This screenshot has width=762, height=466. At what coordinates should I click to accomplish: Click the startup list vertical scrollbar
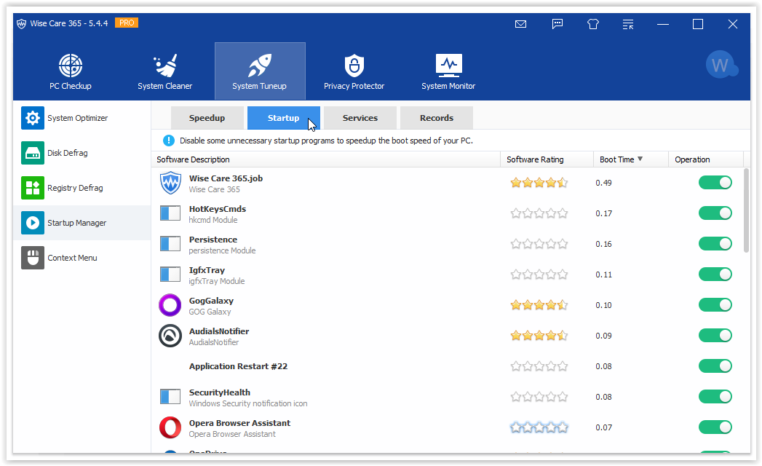747,210
